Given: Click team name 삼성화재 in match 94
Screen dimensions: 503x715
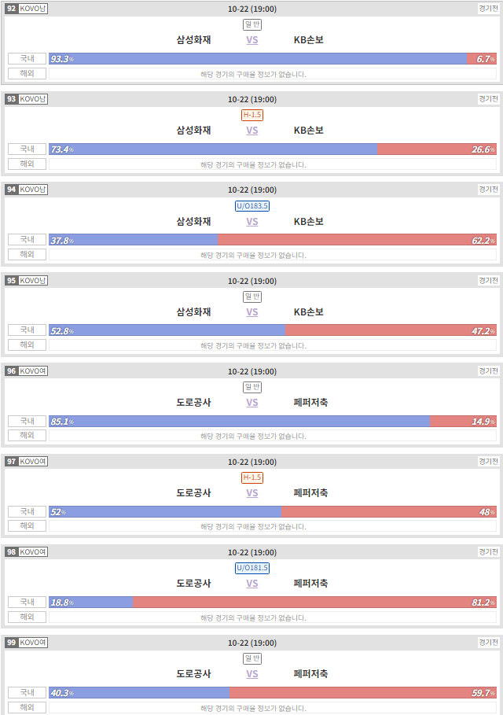Looking at the screenshot, I should coord(193,222).
